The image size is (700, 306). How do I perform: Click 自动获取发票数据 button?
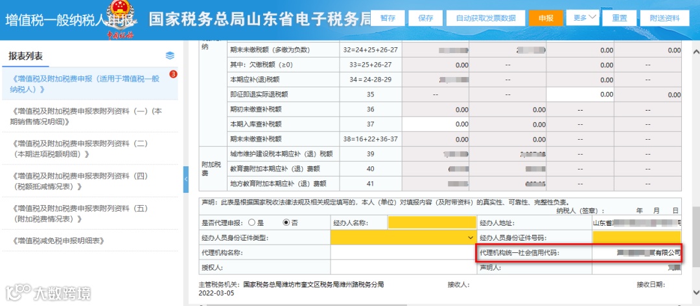point(485,18)
